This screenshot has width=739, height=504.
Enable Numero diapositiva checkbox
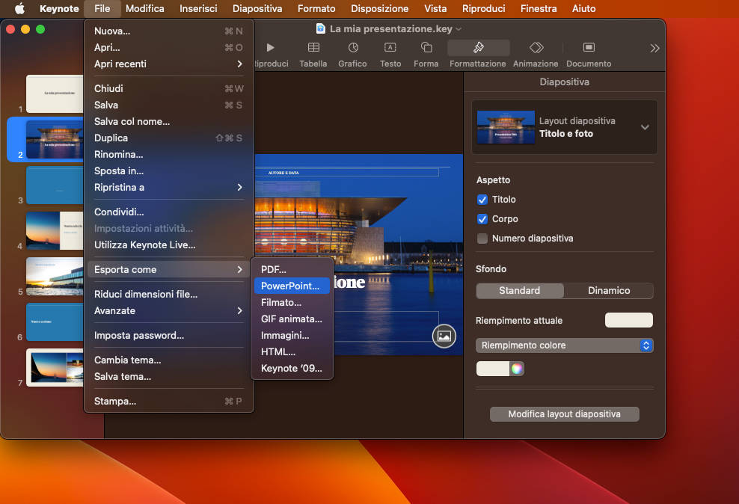[482, 239]
